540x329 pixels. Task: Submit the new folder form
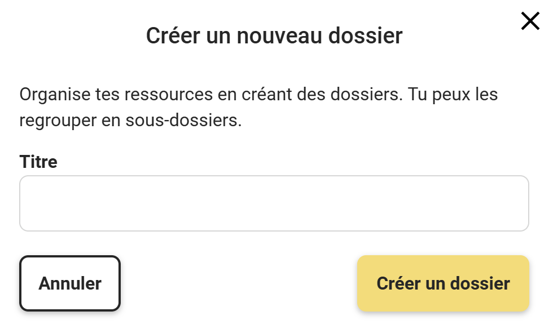click(x=443, y=283)
